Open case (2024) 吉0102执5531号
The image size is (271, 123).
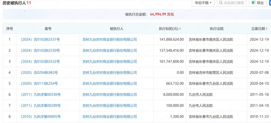pos(40,39)
